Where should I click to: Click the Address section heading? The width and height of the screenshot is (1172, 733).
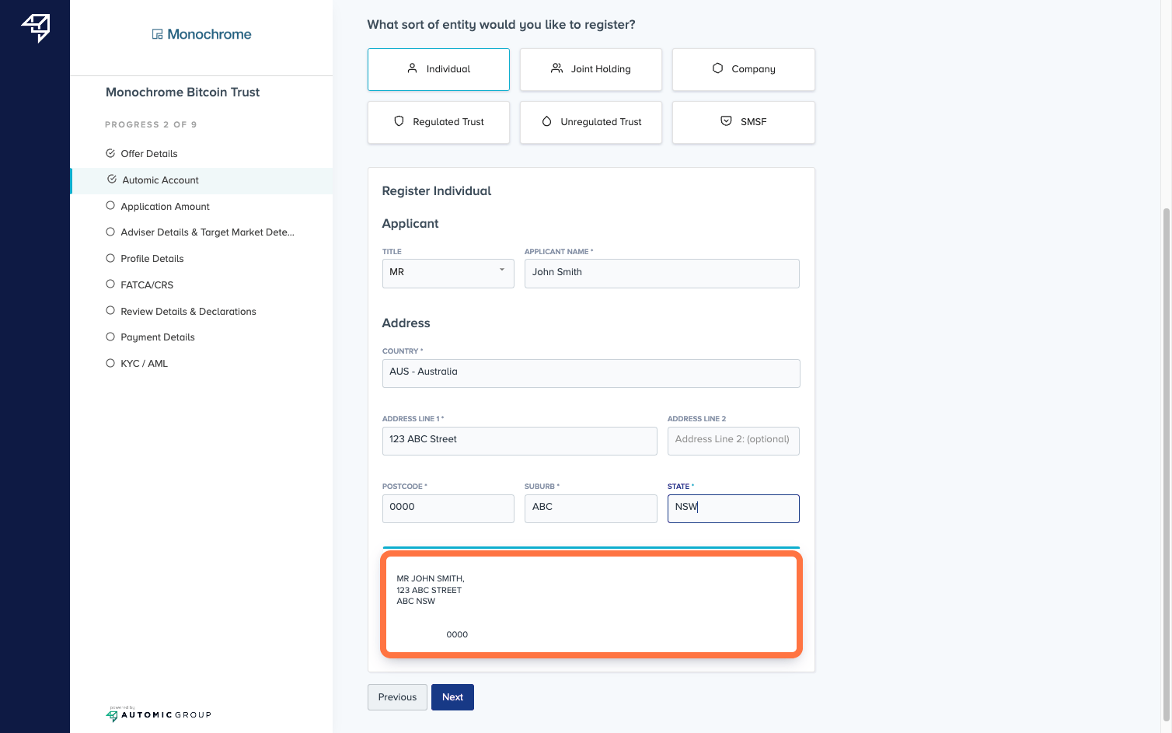point(406,323)
